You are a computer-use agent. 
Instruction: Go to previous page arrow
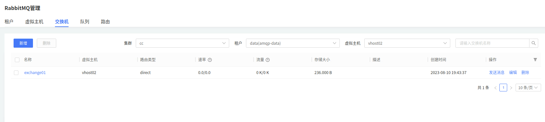tap(495, 88)
